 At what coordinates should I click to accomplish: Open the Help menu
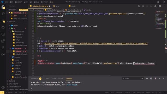51,2
